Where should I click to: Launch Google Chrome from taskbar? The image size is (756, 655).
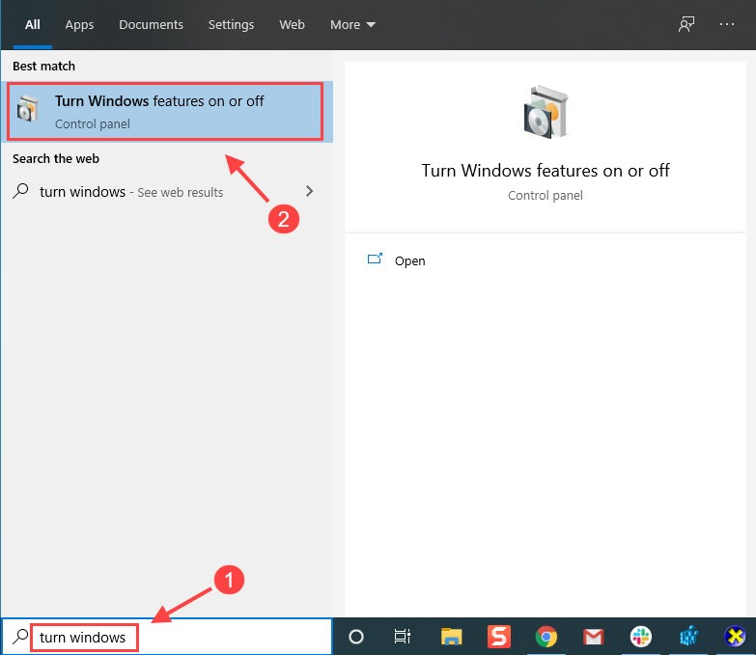point(546,637)
